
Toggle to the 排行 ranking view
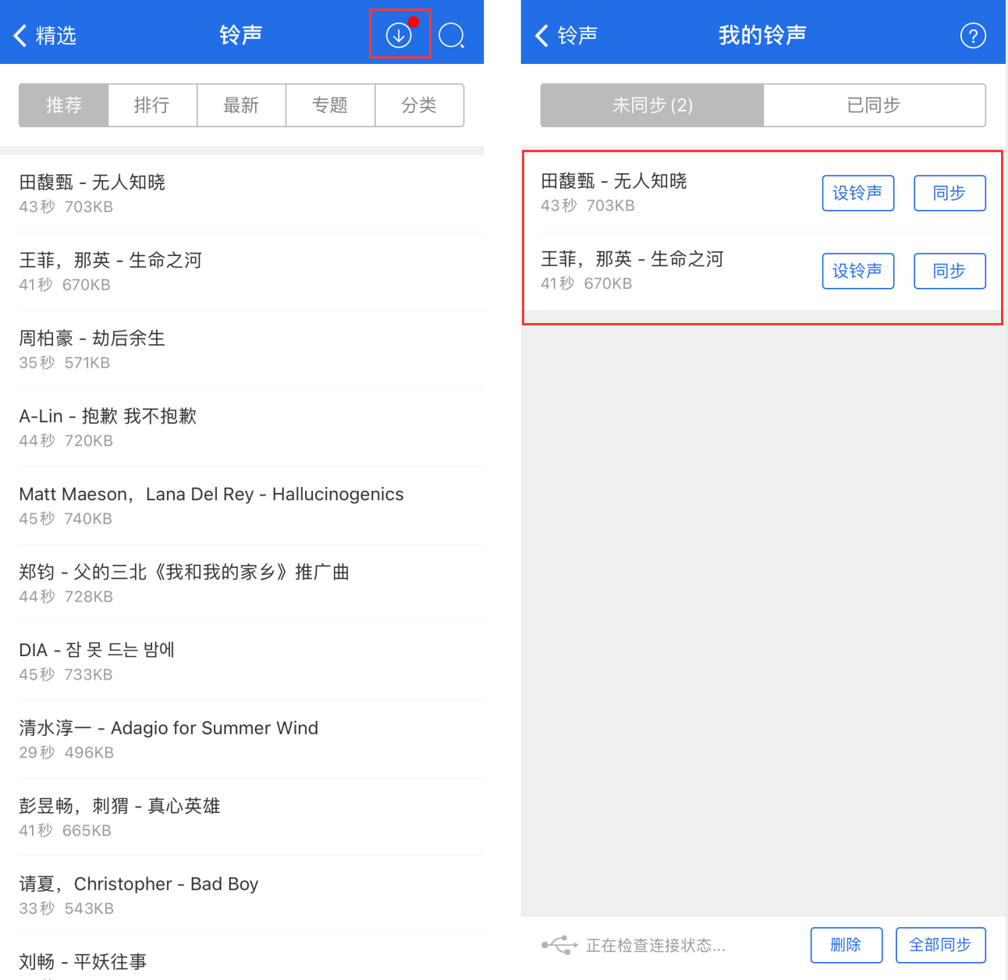coord(152,105)
